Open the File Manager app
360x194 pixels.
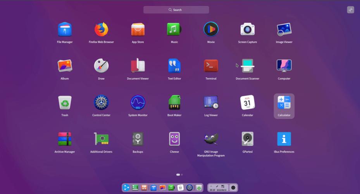point(65,29)
